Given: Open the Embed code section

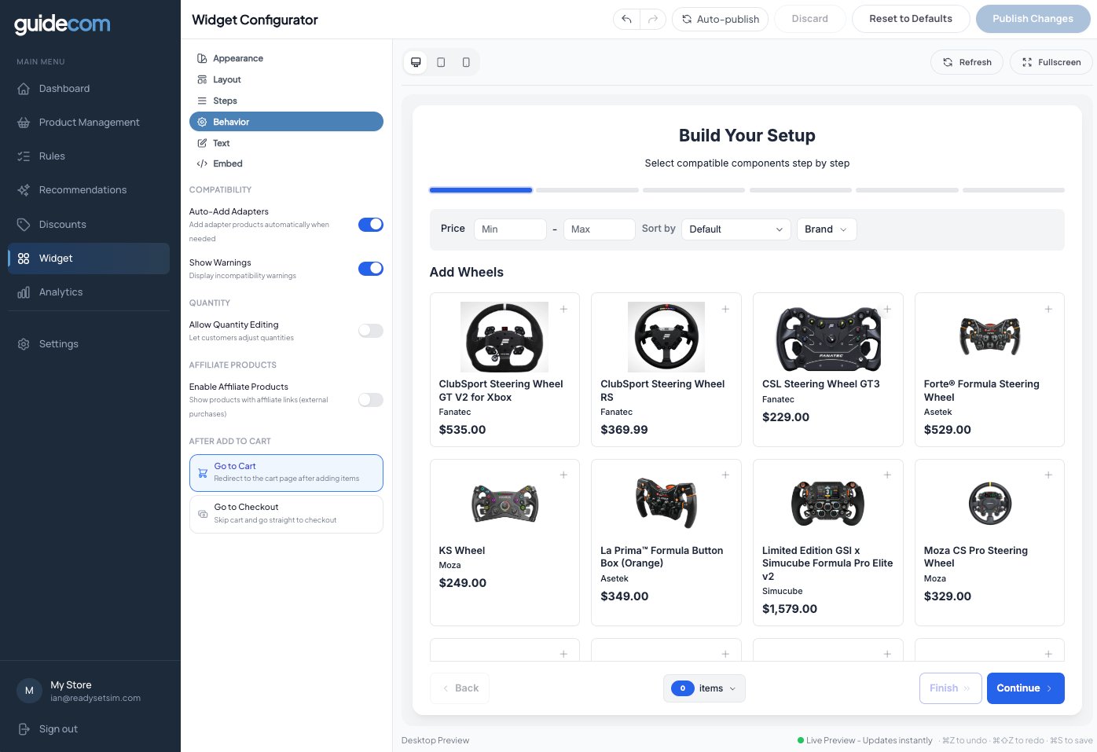Looking at the screenshot, I should tap(228, 163).
